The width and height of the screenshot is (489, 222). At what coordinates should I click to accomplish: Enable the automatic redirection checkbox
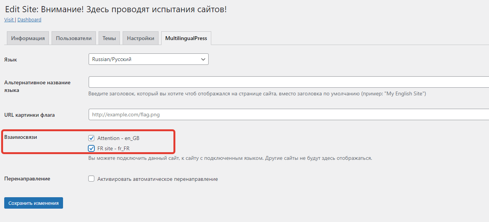tap(91, 179)
